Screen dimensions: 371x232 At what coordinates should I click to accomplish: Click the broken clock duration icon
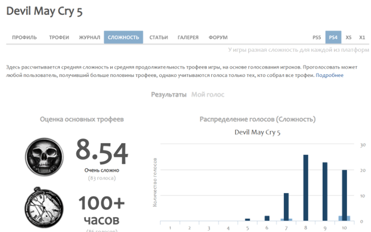click(44, 207)
